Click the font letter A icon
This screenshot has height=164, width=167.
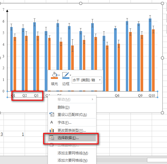[52, 122]
